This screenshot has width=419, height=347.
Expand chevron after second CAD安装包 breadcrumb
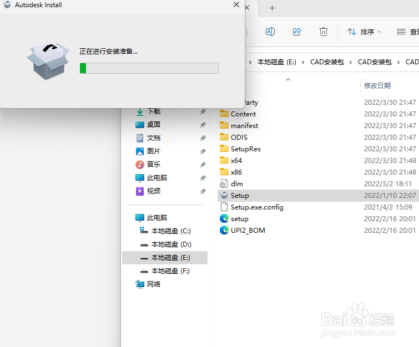tap(398, 63)
